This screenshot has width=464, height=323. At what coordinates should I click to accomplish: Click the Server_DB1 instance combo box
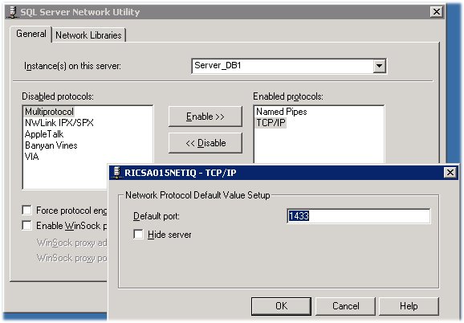(x=289, y=66)
